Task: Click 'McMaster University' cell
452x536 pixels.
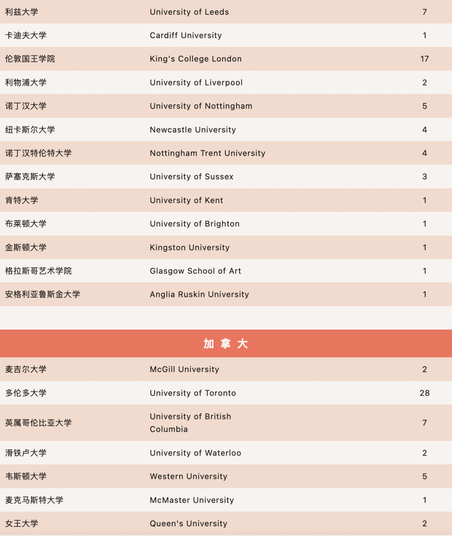Action: (192, 500)
